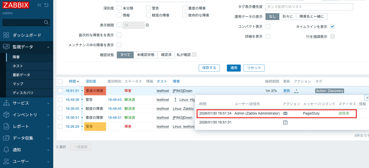Image resolution: width=369 pixels, height=168 pixels.
Task: Expand the データ収集 menu section
Action: coord(27,138)
